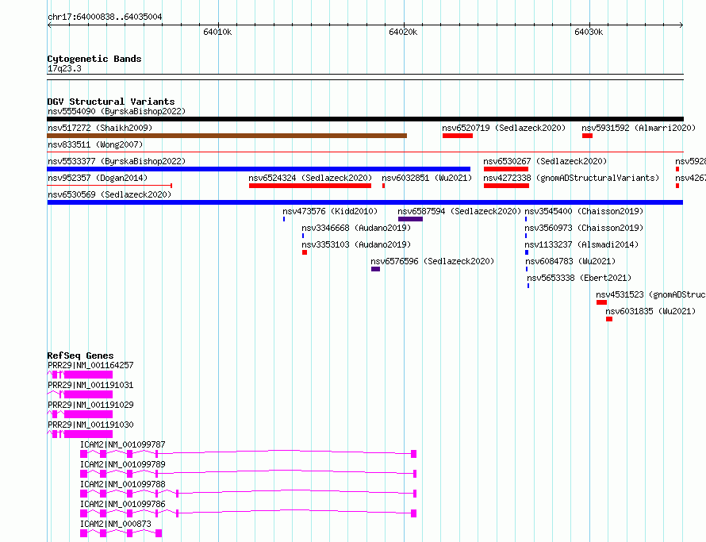Click the nsv6031835 (Wu2021) label

[x=650, y=311]
